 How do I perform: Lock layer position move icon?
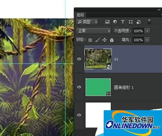coord(104,40)
